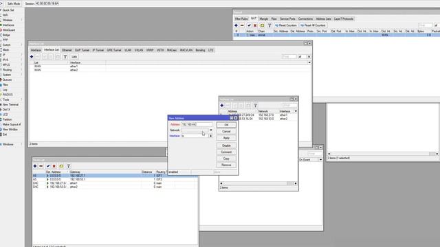
Task: Click Remove in New Address dialog
Action: coord(226,165)
